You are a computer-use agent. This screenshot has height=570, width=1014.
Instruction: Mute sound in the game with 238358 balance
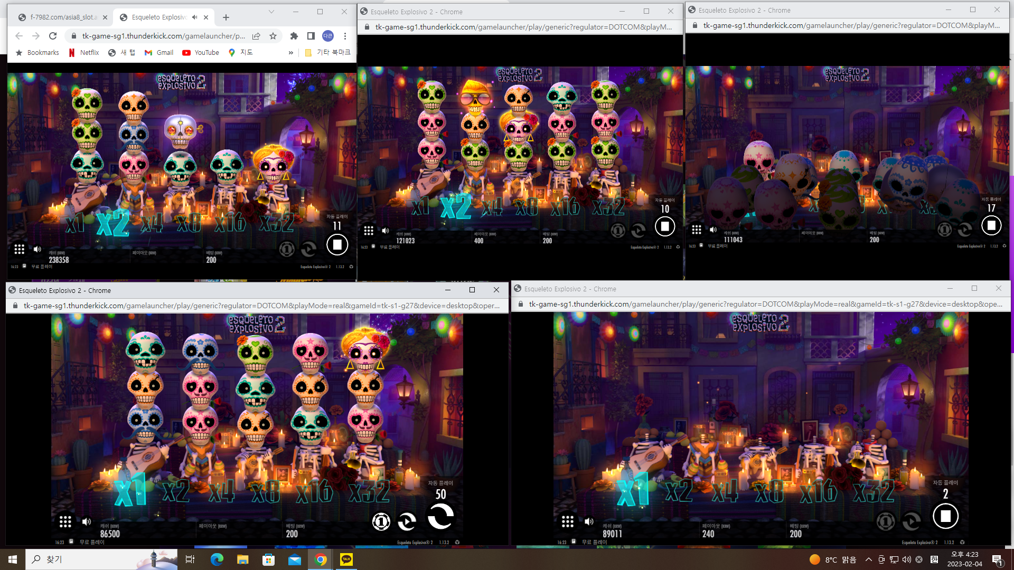[x=37, y=249]
